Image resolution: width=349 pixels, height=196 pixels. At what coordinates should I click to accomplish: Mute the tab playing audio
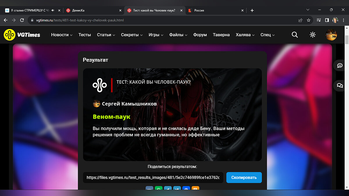pyautogui.click(x=53, y=10)
